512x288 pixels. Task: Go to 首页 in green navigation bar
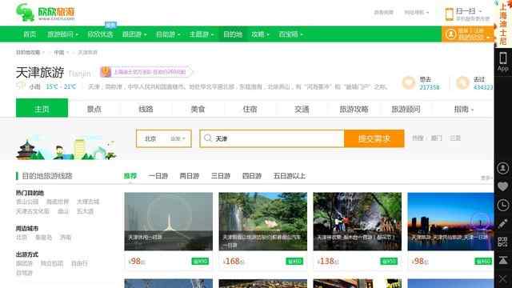(30, 34)
